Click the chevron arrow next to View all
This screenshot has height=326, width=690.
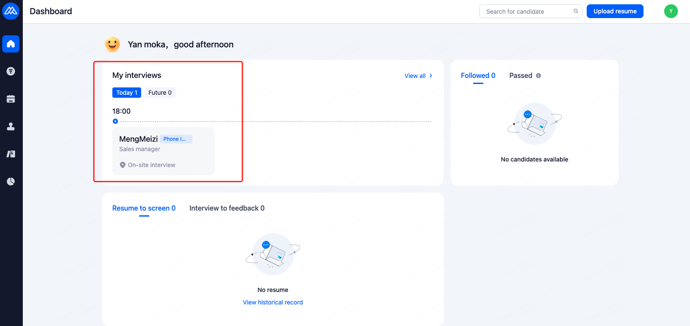click(431, 76)
